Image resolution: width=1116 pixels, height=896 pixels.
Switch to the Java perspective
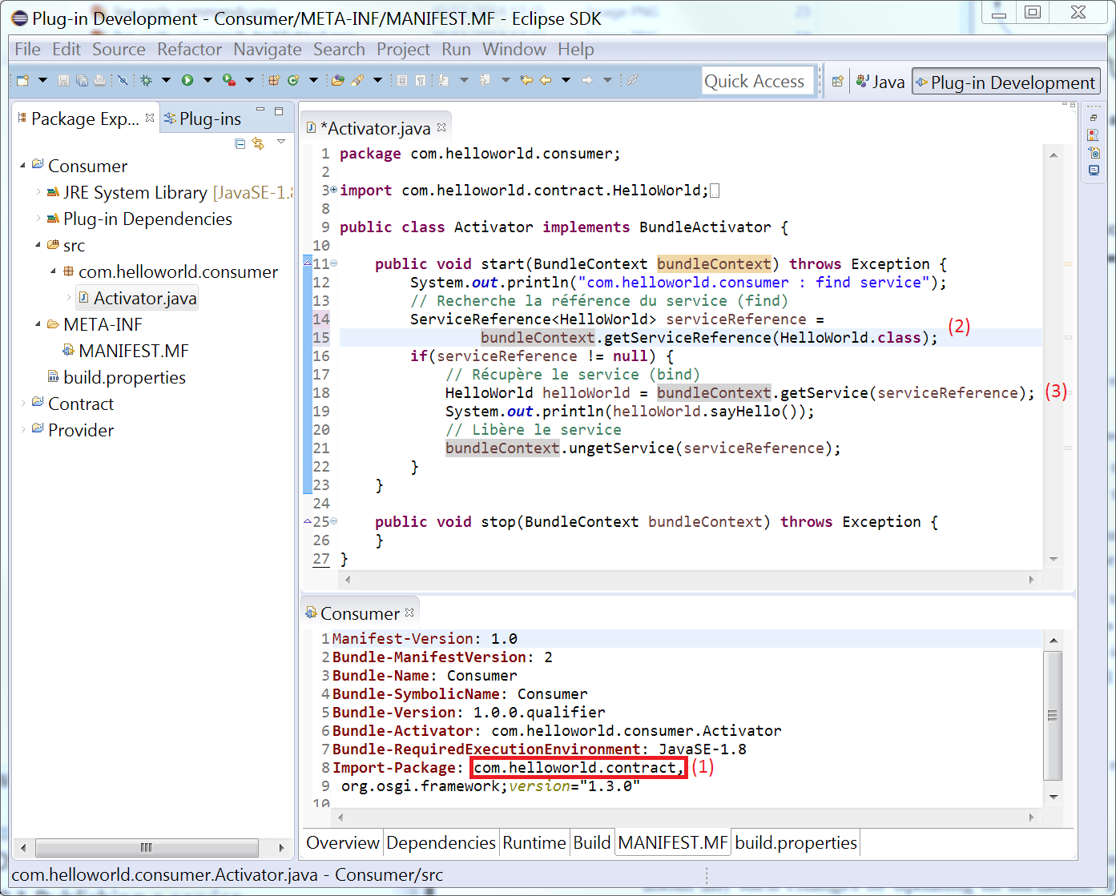coord(880,82)
